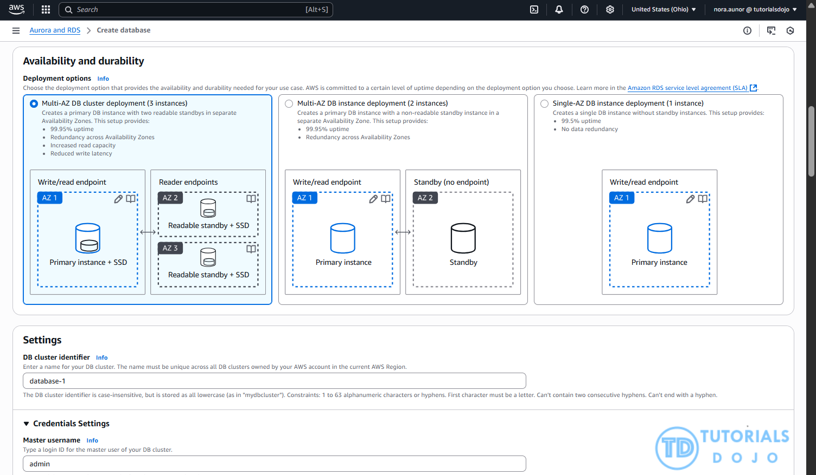Viewport: 816px width, 475px height.
Task: Click the Primary instance + SSD label
Action: [x=88, y=262]
